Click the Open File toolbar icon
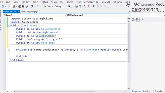 [20, 6]
